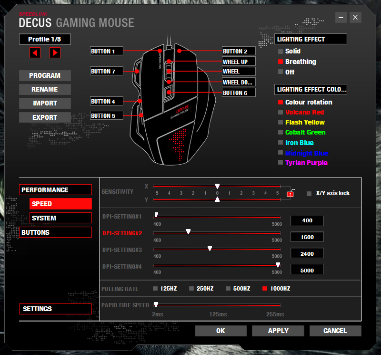Click the IMPORT profile button
381x355 pixels.
(45, 103)
